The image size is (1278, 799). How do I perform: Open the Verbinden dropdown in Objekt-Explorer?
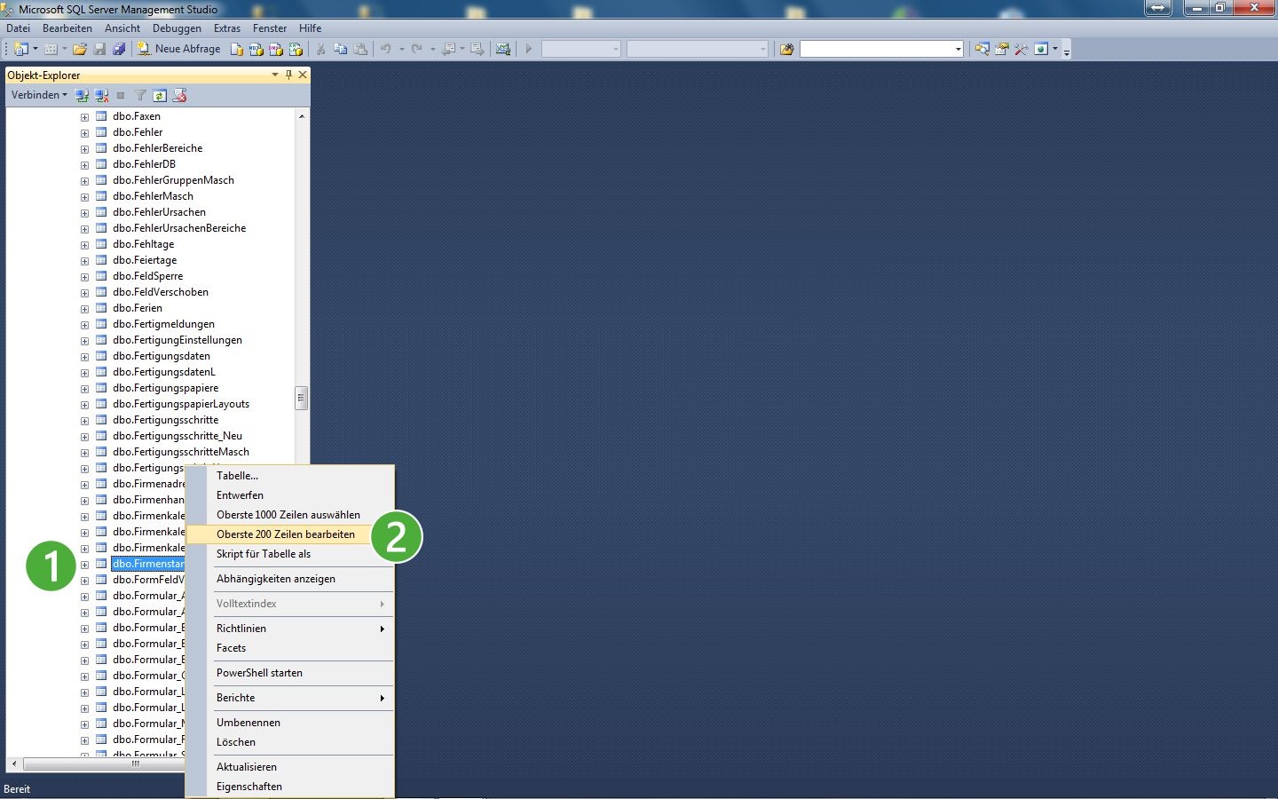click(x=39, y=95)
